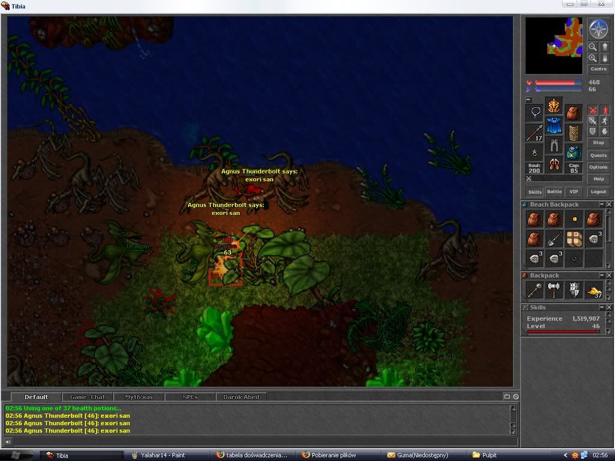Click the blue mana bar
This screenshot has height=461, width=615.
pyautogui.click(x=559, y=89)
